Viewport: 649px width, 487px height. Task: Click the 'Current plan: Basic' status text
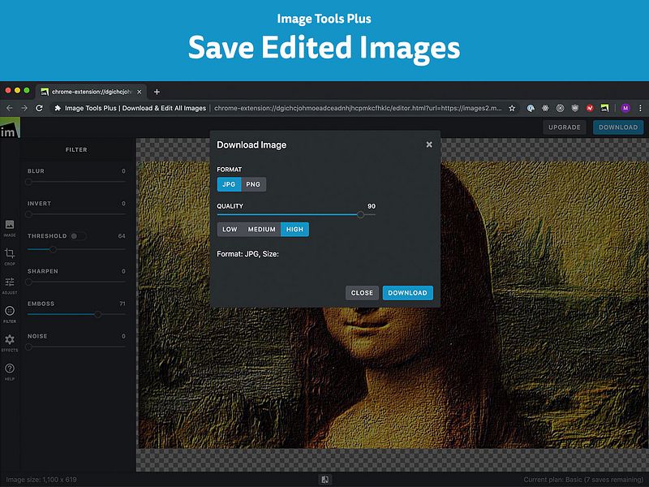coord(583,480)
